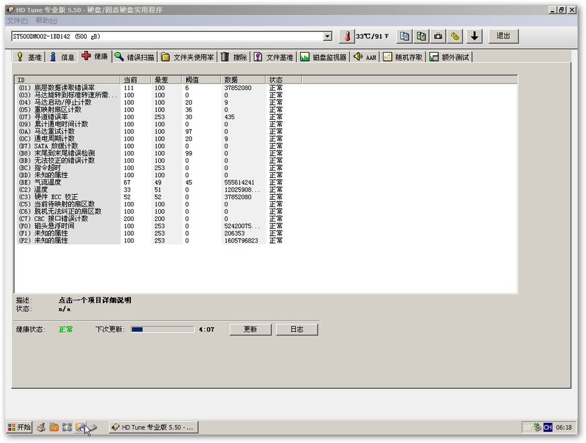586x443 pixels.
Task: Click the copy text to clipboard icon
Action: click(x=404, y=36)
